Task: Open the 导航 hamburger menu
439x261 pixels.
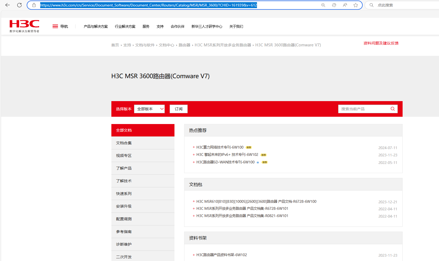Action: tap(60, 26)
